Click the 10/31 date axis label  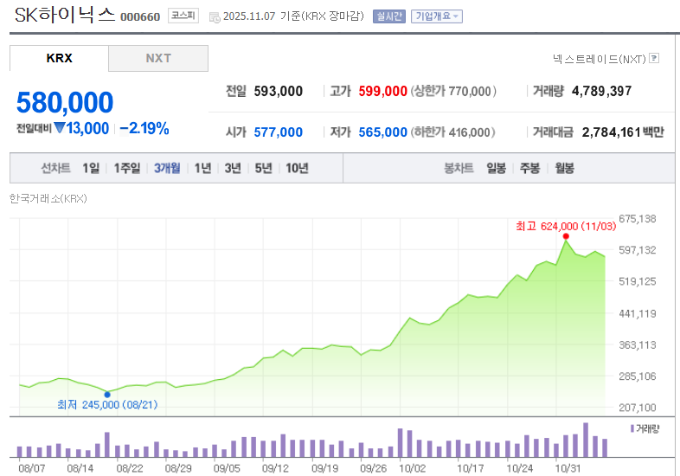coord(568,468)
